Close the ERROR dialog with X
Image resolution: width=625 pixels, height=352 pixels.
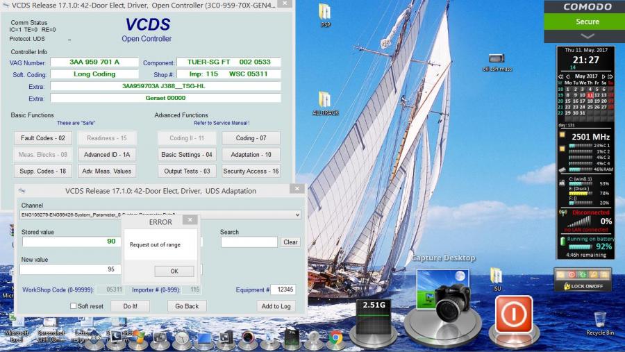[x=190, y=219]
